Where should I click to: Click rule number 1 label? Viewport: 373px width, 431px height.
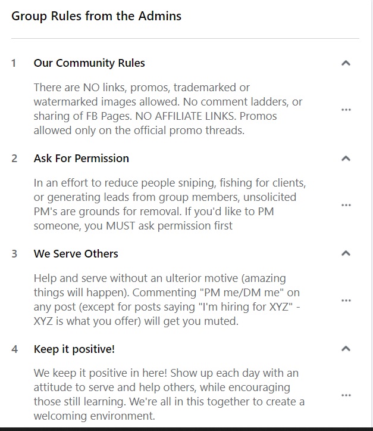14,63
